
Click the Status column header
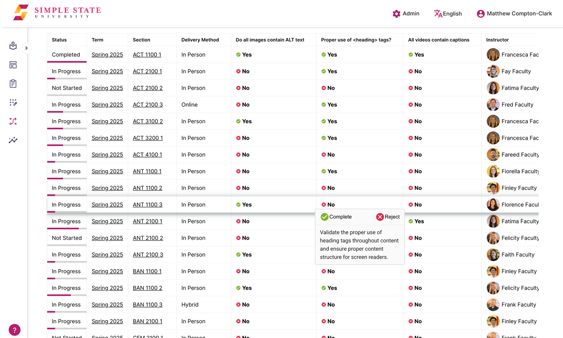tap(59, 40)
